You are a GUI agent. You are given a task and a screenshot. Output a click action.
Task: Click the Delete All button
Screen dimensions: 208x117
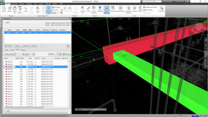[34, 46]
